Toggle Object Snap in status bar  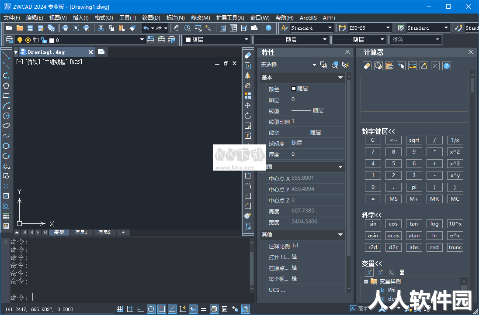(162, 309)
